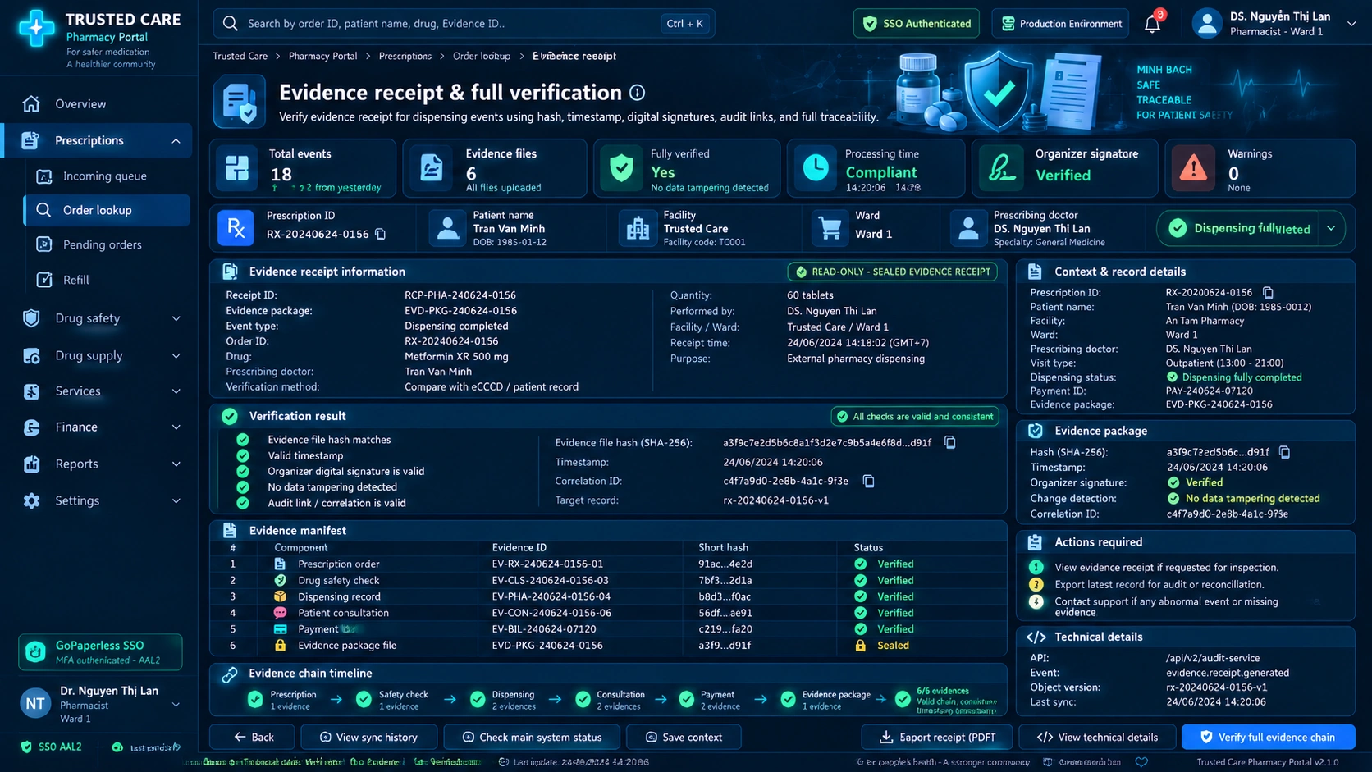Export the receipt as PDF
The height and width of the screenshot is (772, 1372).
click(x=936, y=738)
